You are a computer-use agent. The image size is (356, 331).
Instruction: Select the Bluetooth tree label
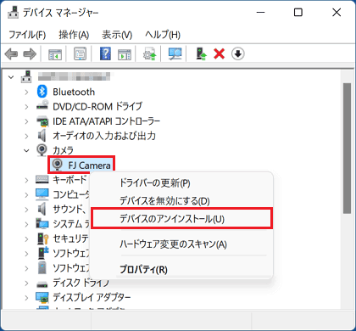(x=74, y=92)
